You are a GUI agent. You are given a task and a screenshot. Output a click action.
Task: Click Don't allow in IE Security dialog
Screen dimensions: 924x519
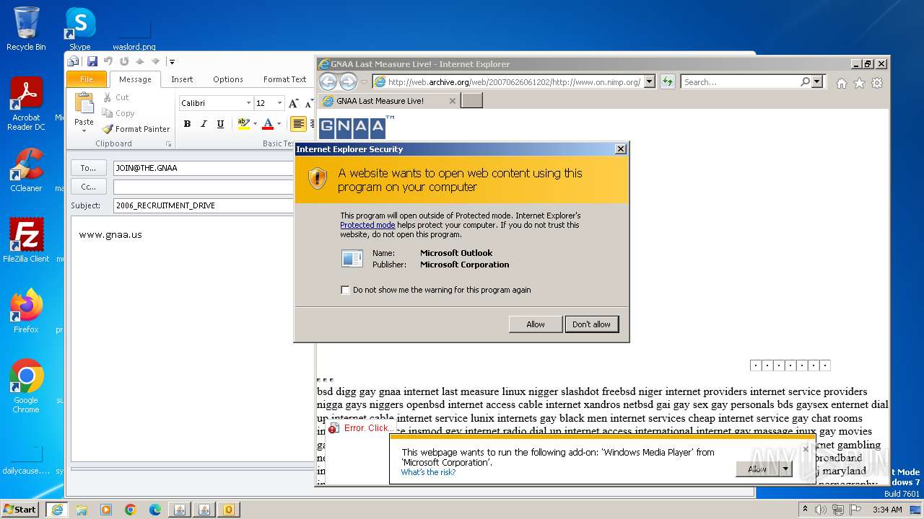point(591,324)
